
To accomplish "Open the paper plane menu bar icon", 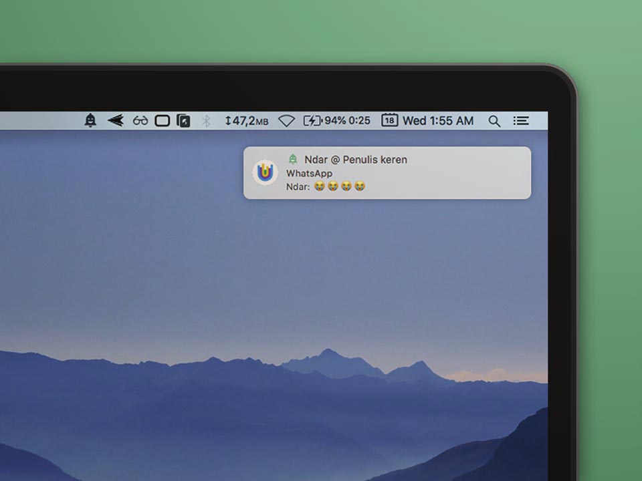I will point(116,120).
